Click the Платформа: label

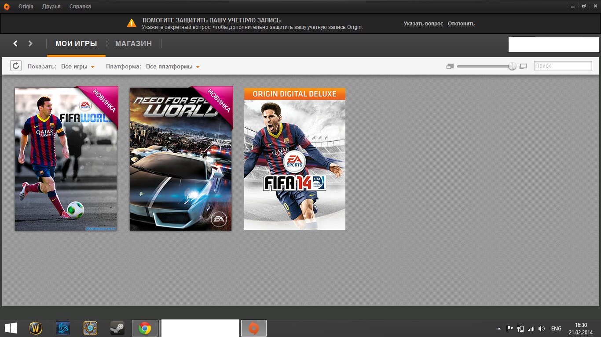click(124, 67)
